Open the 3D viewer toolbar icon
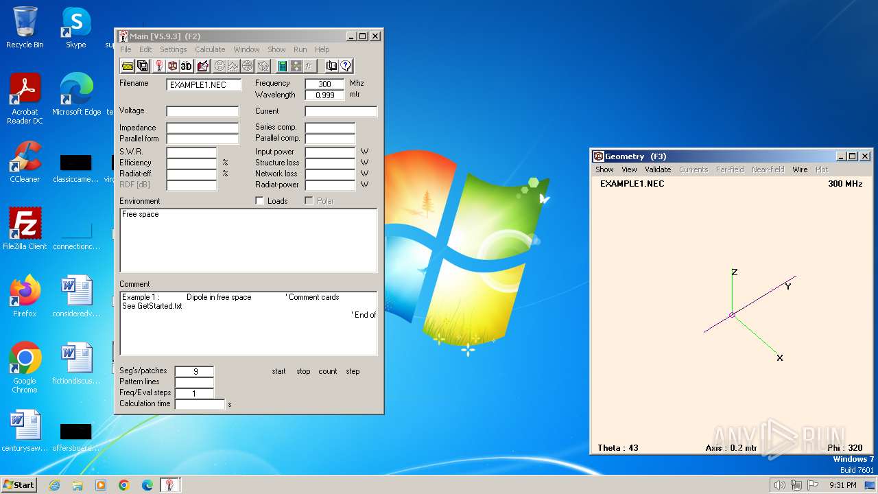The width and height of the screenshot is (878, 494). [187, 66]
